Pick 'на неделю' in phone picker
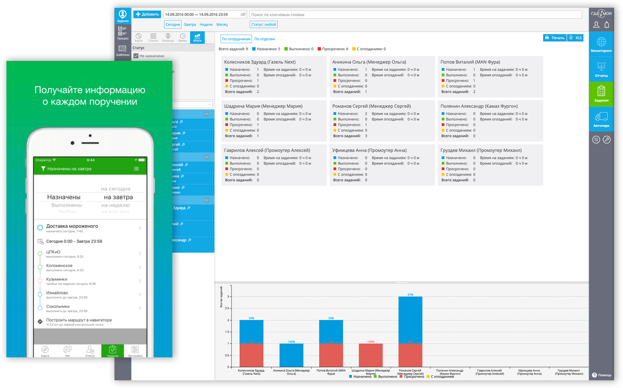The width and height of the screenshot is (623, 388). (115, 205)
